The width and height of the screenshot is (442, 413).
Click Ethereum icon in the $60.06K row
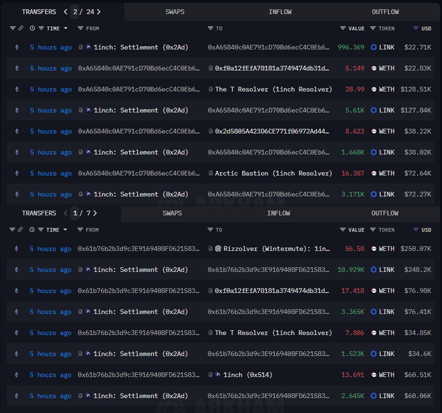click(17, 396)
